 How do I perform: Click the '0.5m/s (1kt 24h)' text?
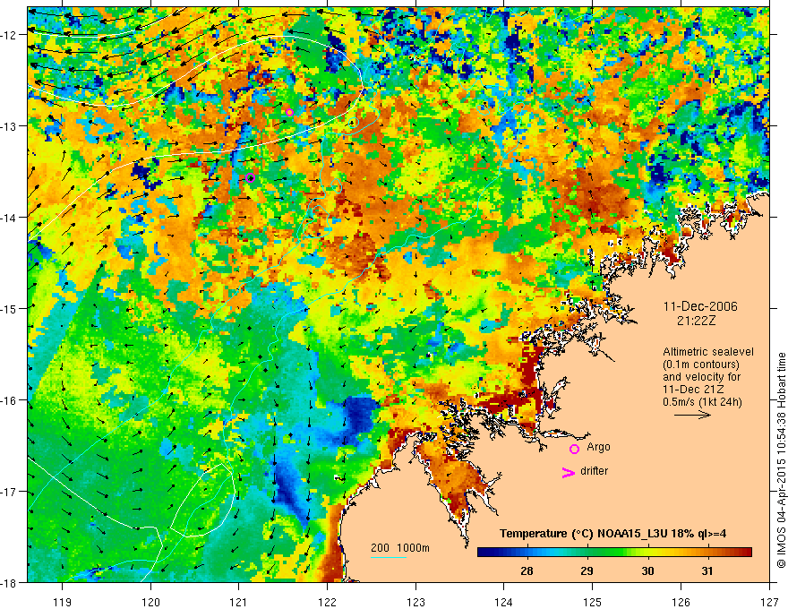[x=703, y=402]
